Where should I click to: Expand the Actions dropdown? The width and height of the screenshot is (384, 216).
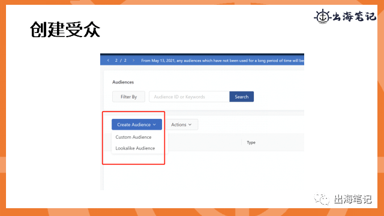coord(181,125)
